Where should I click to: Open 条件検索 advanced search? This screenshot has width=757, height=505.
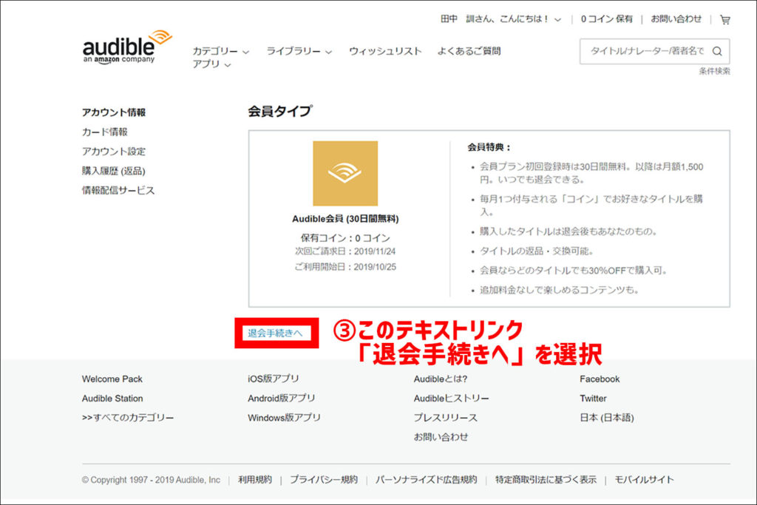point(715,72)
